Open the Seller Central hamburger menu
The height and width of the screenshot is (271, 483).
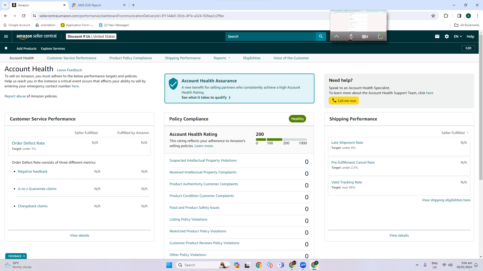pos(6,36)
